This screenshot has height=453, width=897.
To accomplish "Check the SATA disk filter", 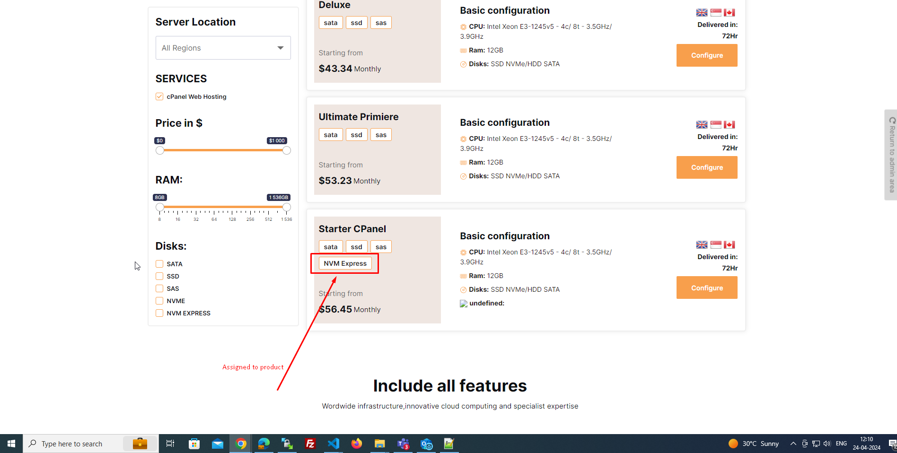I will pyautogui.click(x=159, y=264).
